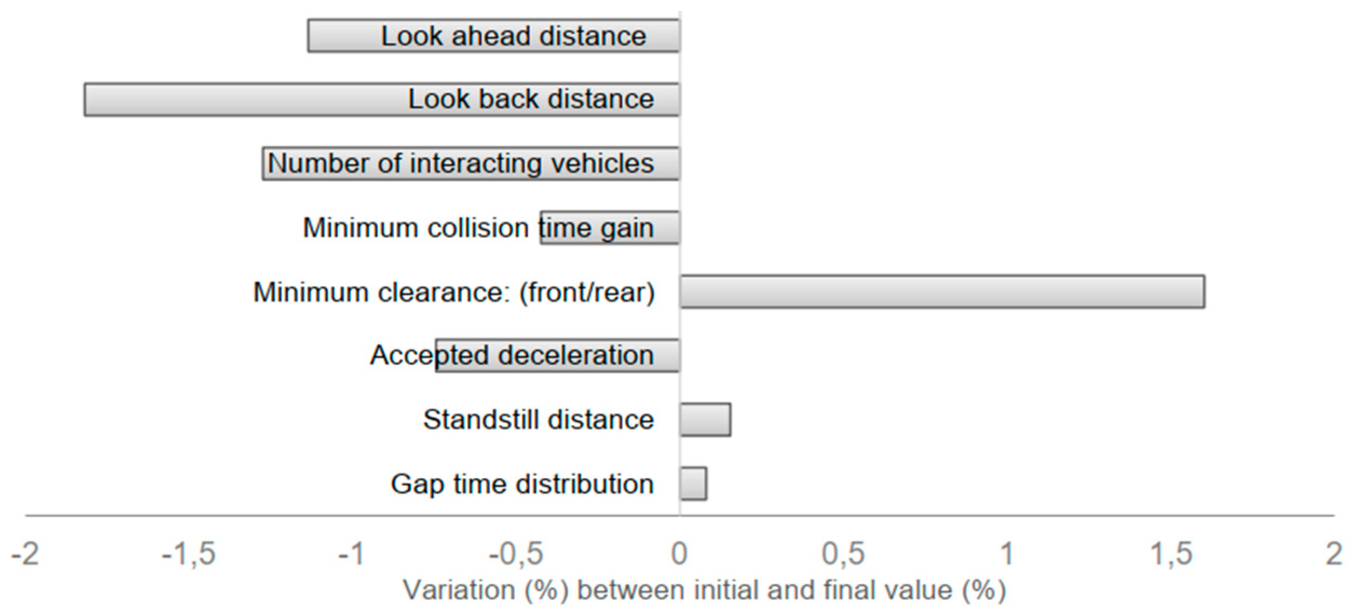Click the "Minimum clearance: (front/rear)" label text

tap(454, 293)
